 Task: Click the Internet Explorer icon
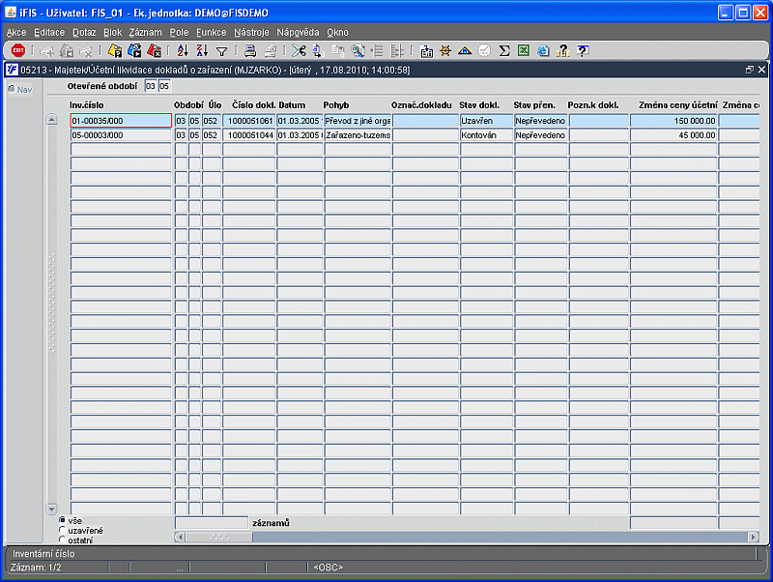tap(543, 51)
